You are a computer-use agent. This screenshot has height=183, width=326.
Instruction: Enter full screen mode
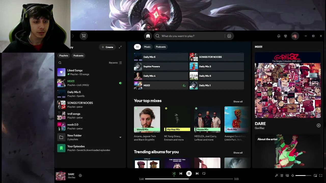click(x=321, y=176)
